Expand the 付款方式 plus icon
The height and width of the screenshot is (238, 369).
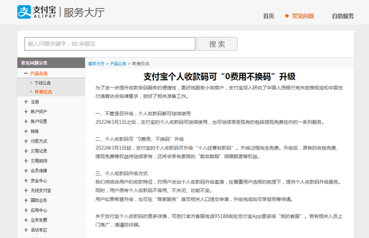pos(26,141)
